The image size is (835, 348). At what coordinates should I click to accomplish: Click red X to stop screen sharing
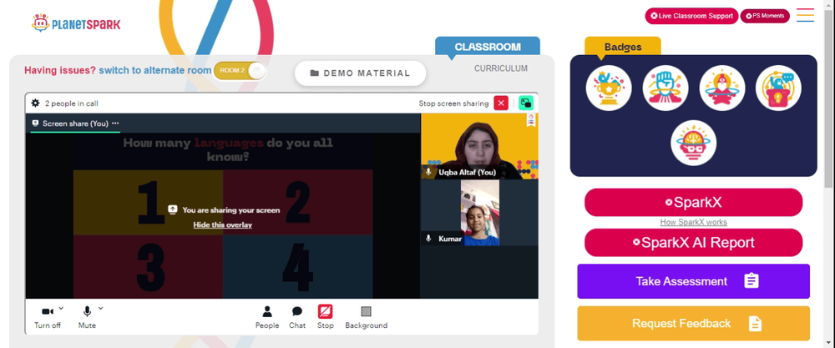pyautogui.click(x=501, y=103)
